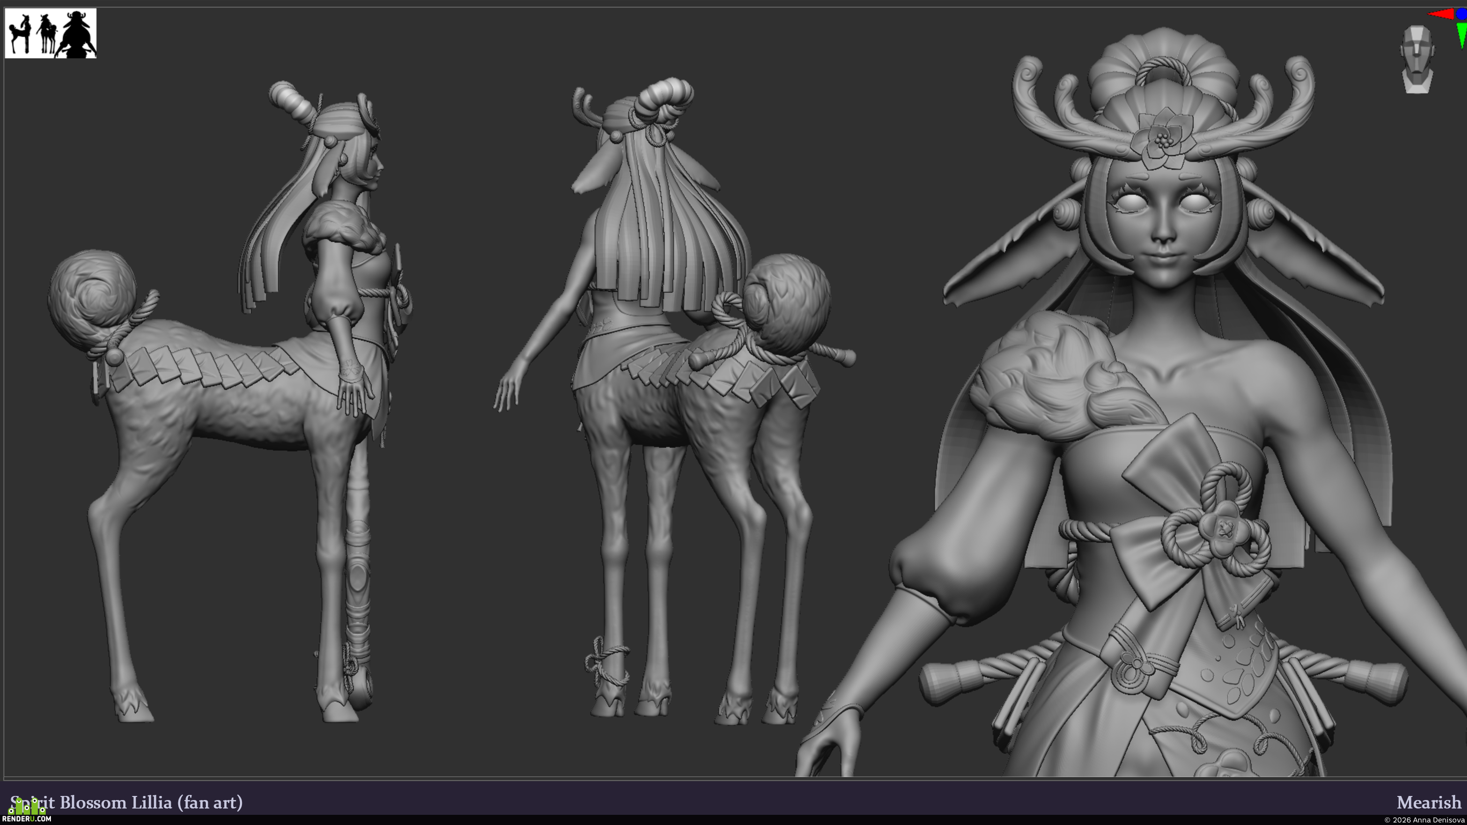The height and width of the screenshot is (825, 1467).
Task: Click the CamView head orientation gizmo
Action: coord(1417,59)
